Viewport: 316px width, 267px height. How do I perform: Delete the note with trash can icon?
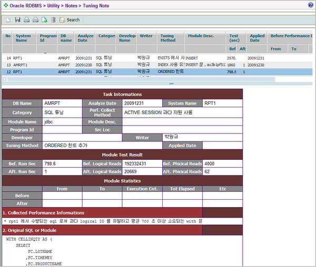click(53, 19)
